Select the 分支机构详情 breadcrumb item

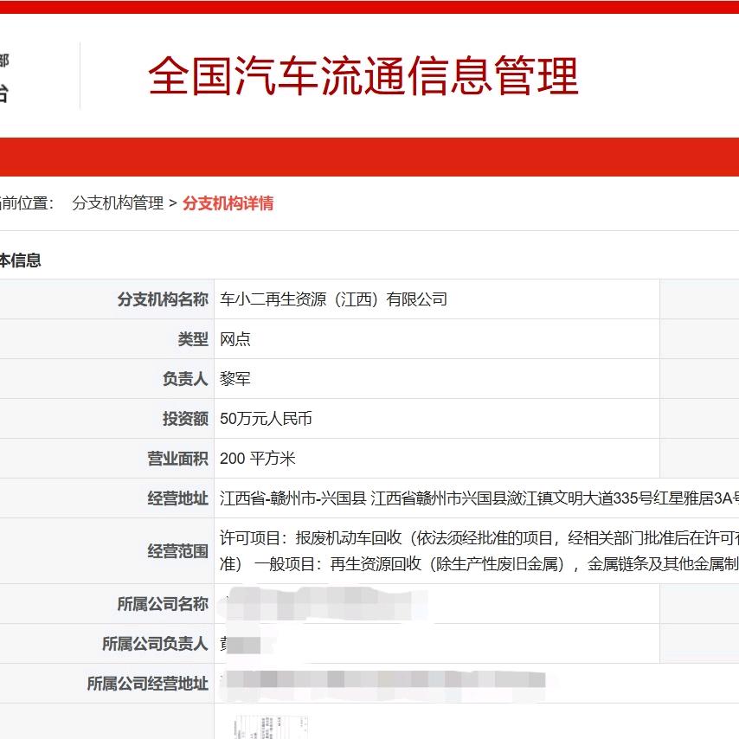pos(228,203)
